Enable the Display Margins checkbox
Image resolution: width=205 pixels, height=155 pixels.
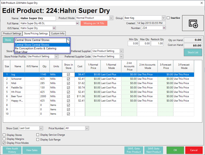point(4,139)
